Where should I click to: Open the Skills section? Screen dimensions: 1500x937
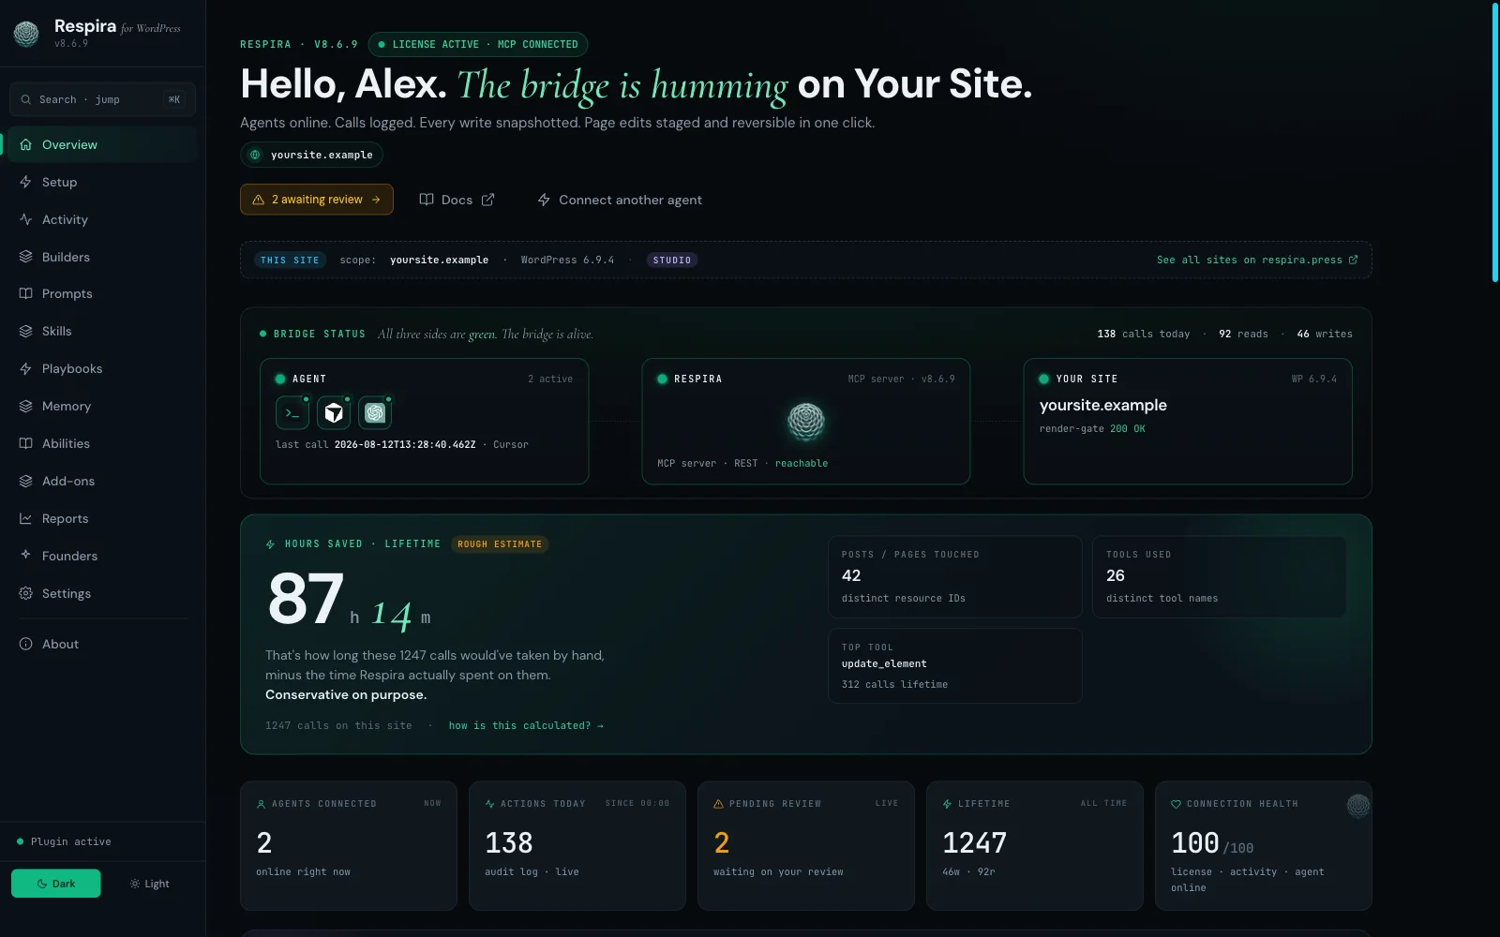coord(101,331)
